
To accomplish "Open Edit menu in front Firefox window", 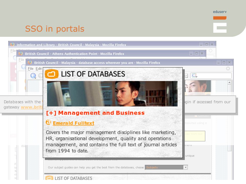I will coord(39,68).
